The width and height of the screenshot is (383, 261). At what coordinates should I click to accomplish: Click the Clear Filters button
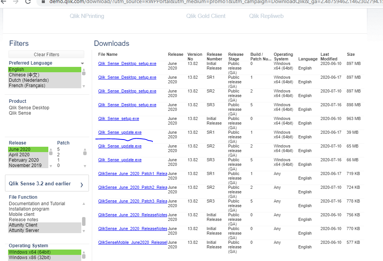tap(46, 55)
